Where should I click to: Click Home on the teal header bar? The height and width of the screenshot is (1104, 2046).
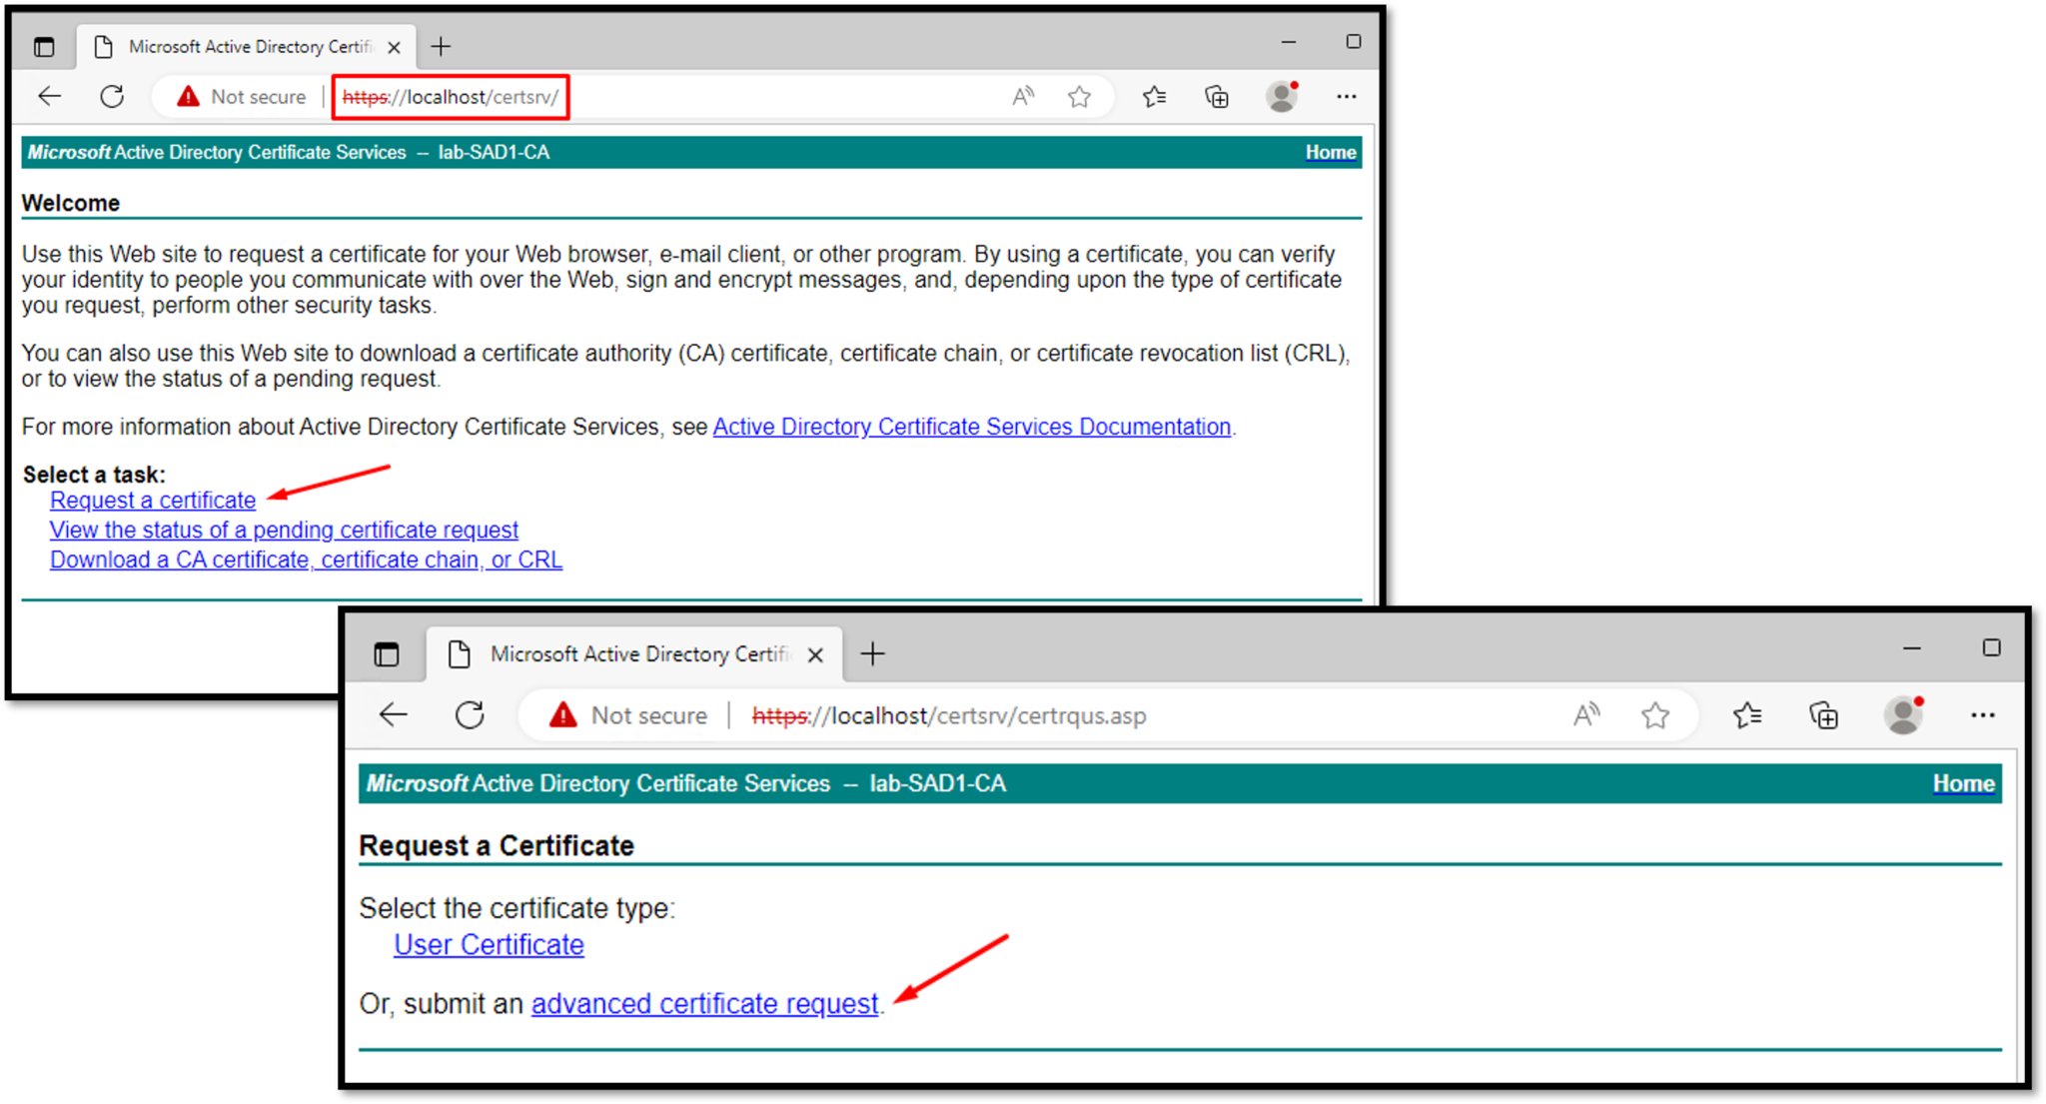1330,152
